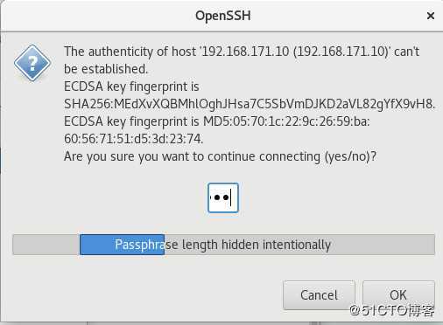Click the '(yes/no)?' prompt text
Image resolution: width=443 pixels, height=325 pixels.
click(351, 156)
